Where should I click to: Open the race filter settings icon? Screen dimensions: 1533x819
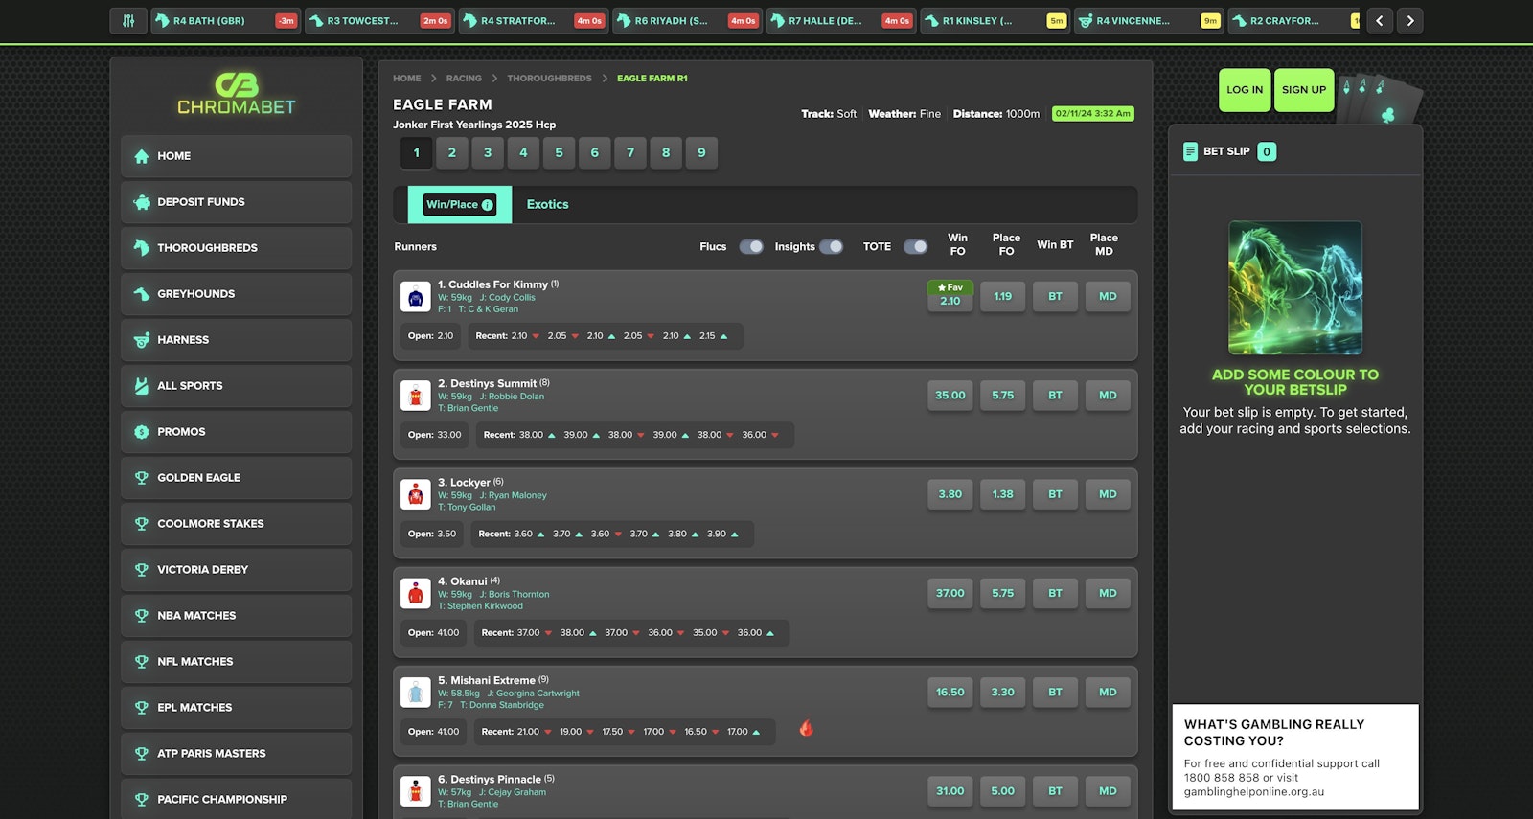pos(128,21)
